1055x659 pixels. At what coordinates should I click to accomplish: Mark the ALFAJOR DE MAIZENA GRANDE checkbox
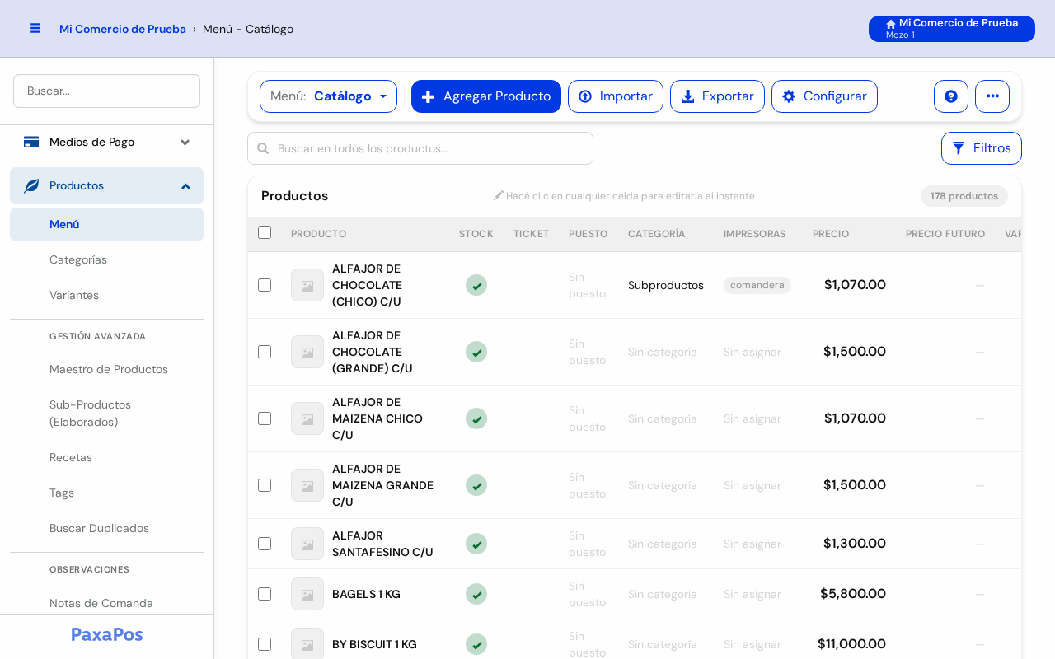click(x=265, y=485)
